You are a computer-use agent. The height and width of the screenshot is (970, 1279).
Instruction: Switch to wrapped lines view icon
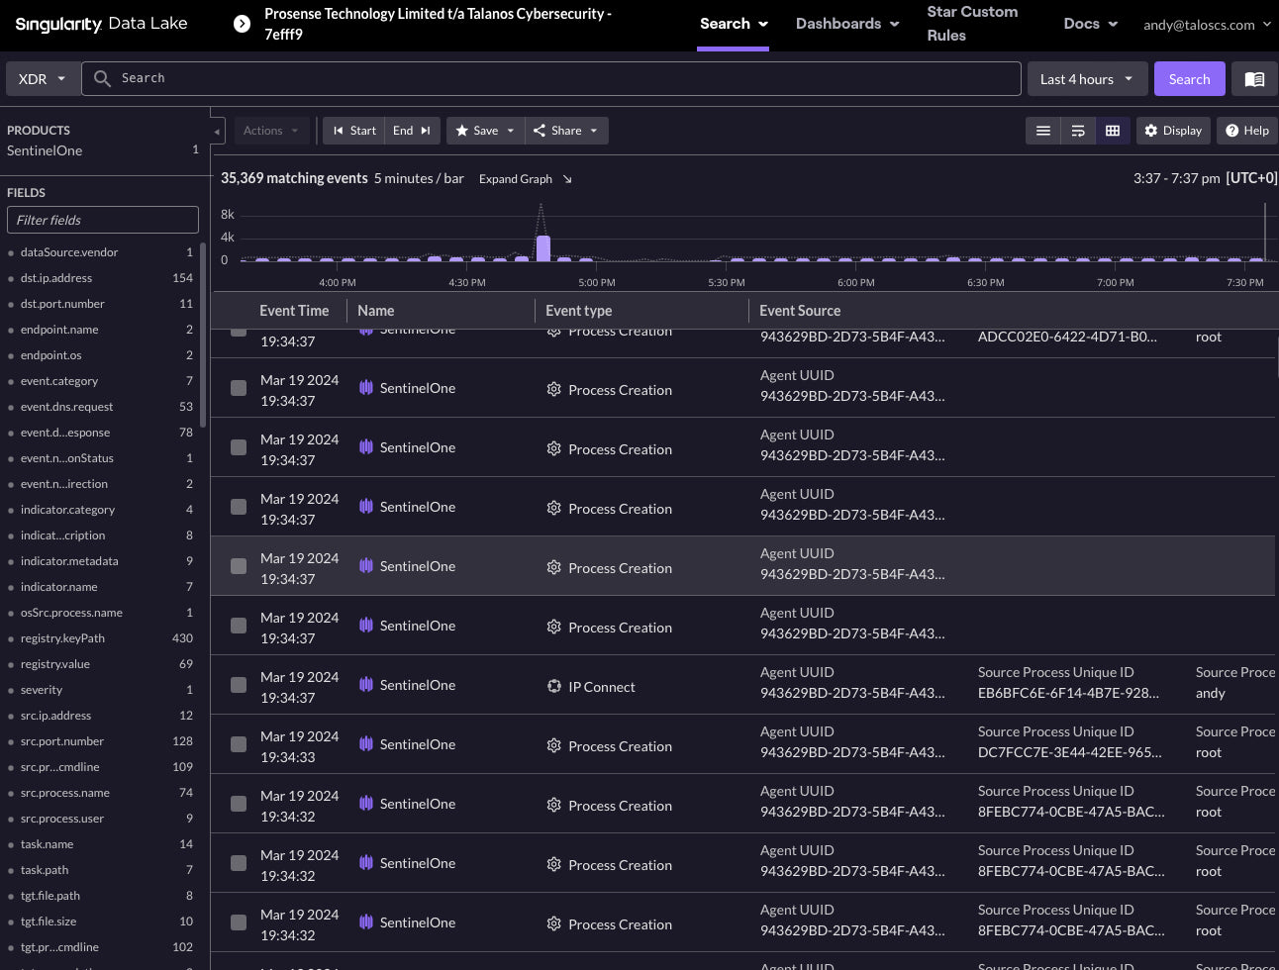coord(1078,131)
